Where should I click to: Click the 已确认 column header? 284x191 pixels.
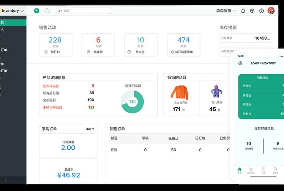pyautogui.click(x=173, y=139)
